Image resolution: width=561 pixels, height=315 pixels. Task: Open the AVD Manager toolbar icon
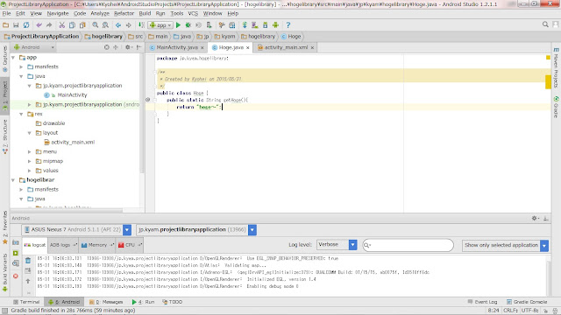[x=255, y=25]
